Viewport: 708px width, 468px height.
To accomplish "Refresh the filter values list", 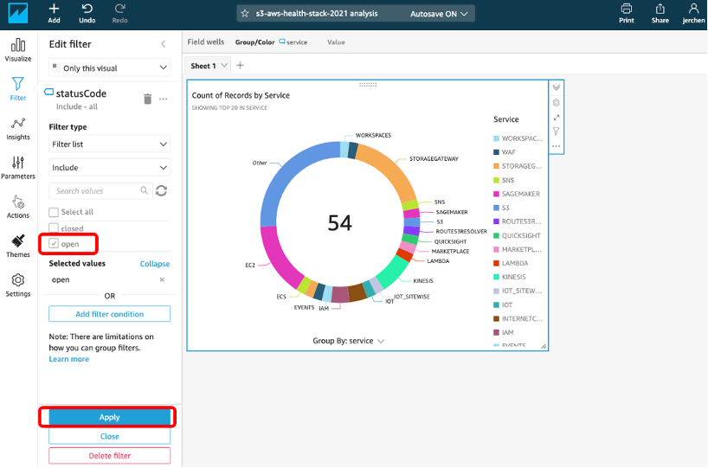I will pos(161,190).
